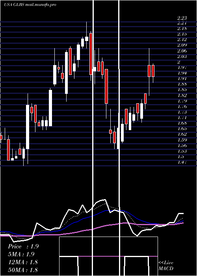The height and width of the screenshot is (276, 197).
Task: Click the 2.18 price axis label
Action: click(x=182, y=28)
